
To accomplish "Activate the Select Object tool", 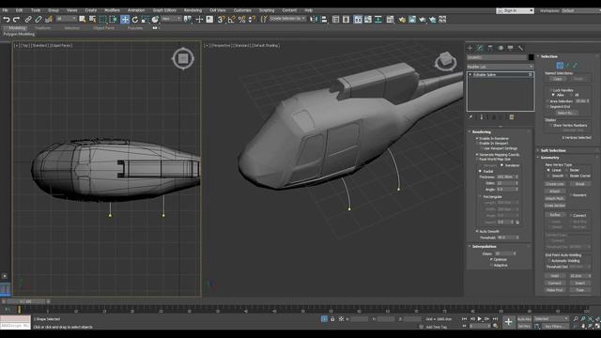I will pyautogui.click(x=82, y=19).
